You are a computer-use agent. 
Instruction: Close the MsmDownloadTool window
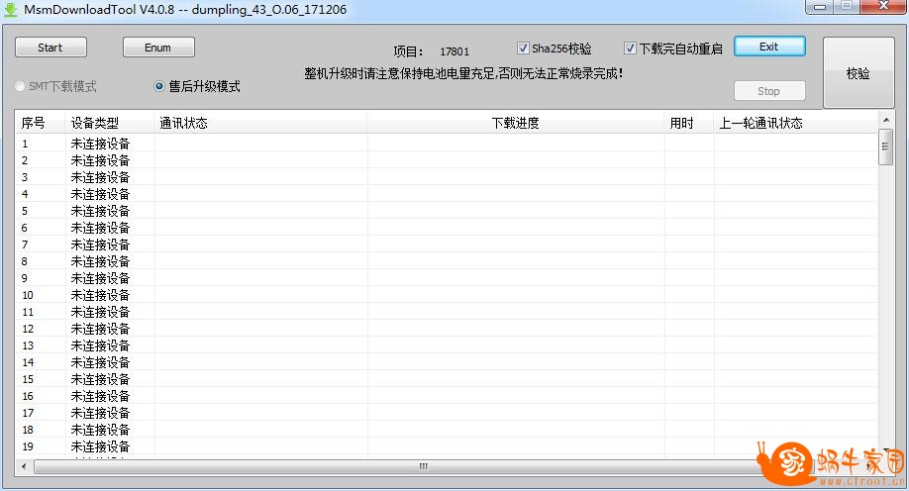(883, 6)
